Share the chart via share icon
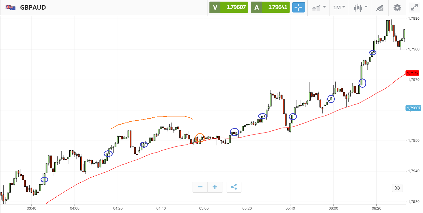The height and width of the screenshot is (213, 423). (234, 187)
